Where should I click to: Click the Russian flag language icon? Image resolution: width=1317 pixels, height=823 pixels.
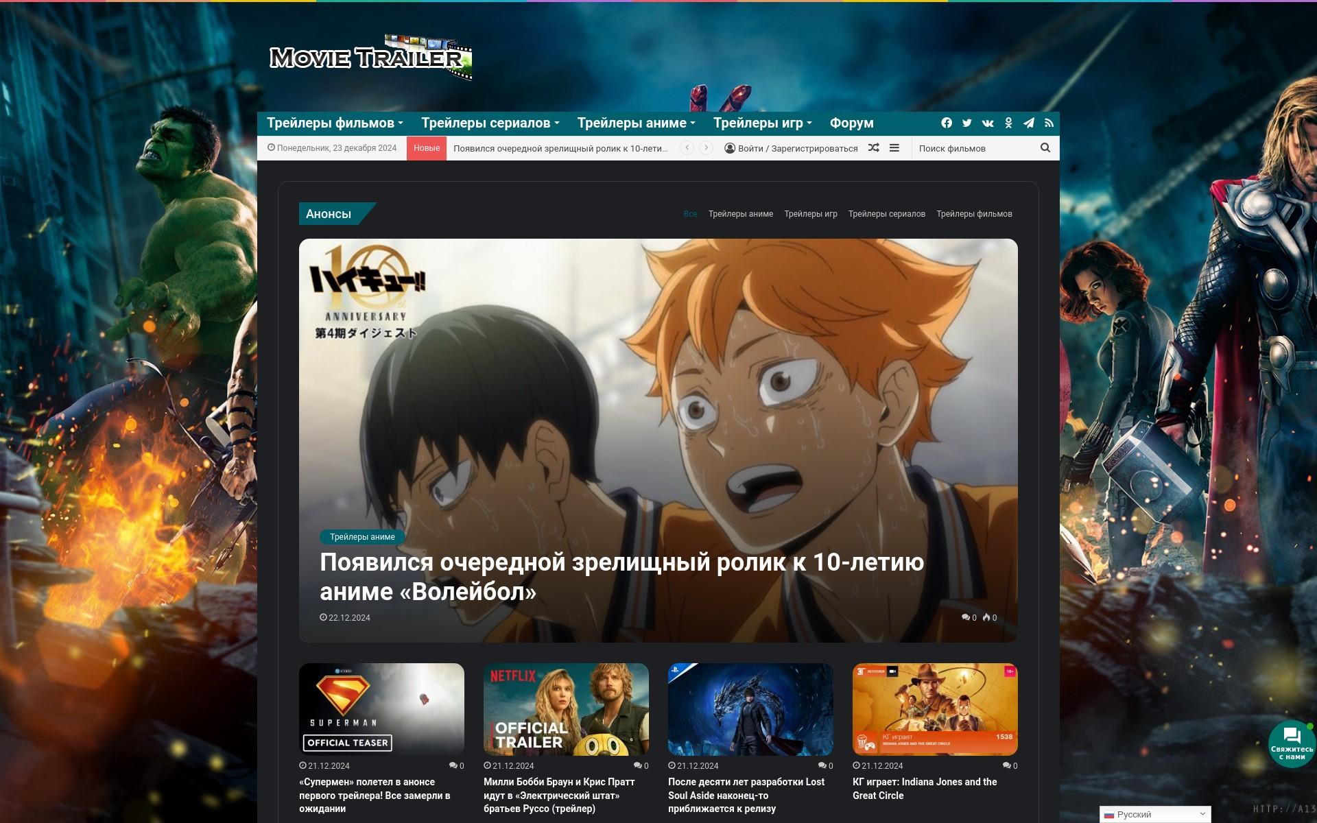click(x=1108, y=815)
